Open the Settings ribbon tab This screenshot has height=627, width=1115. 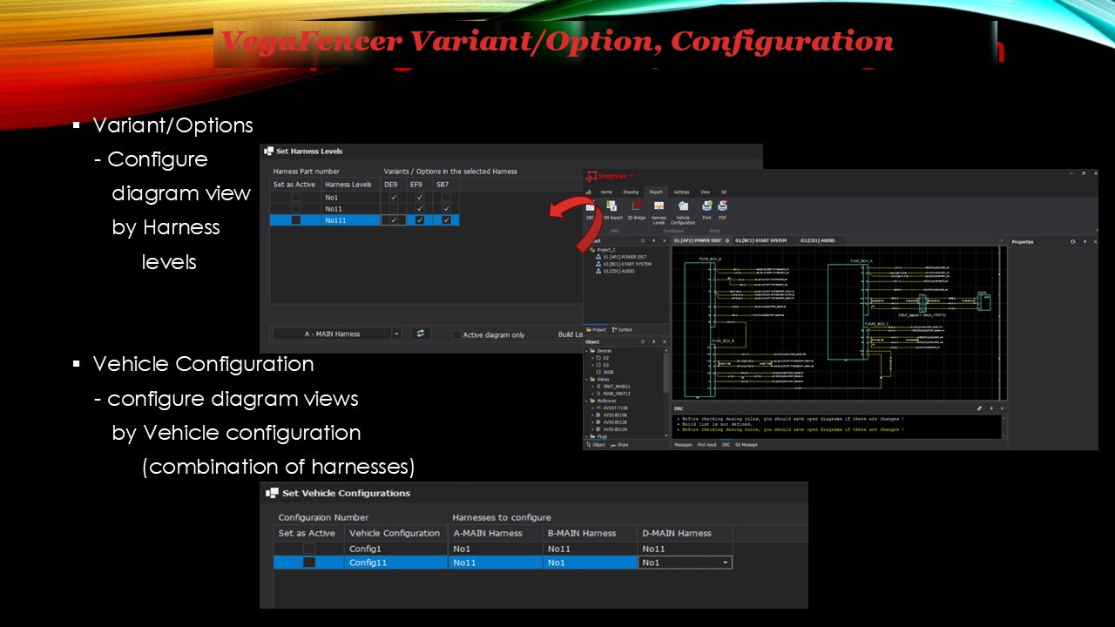(x=681, y=192)
